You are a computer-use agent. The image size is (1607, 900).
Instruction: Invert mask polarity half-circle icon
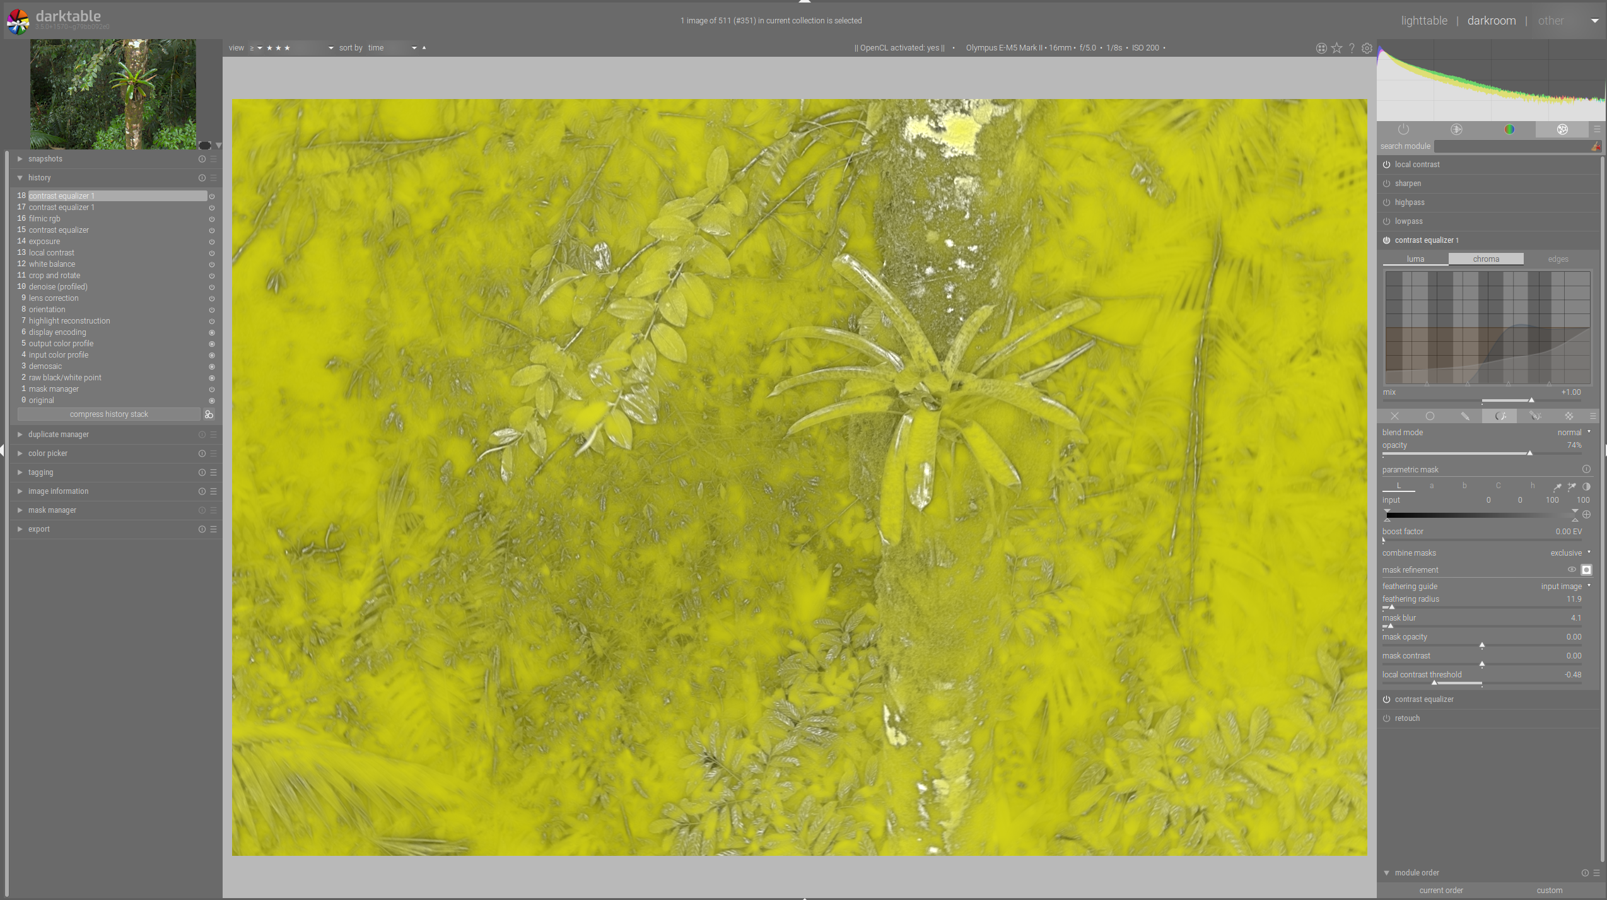tap(1586, 486)
